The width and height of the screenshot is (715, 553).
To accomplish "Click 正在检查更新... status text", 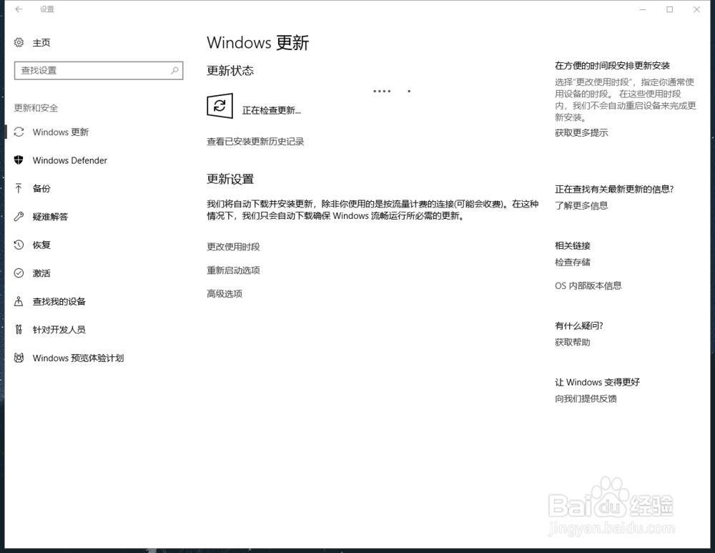I will click(271, 110).
